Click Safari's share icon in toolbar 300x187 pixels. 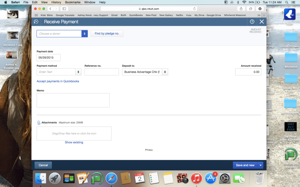click(241, 9)
